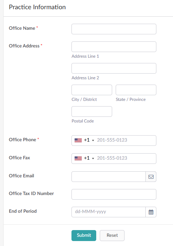The height and width of the screenshot is (246, 173).
Task: Click the envelope icon beside Office Email
Action: point(151,177)
